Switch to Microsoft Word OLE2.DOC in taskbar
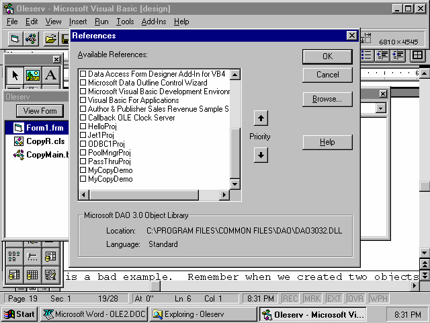430x323 pixels. (x=93, y=314)
